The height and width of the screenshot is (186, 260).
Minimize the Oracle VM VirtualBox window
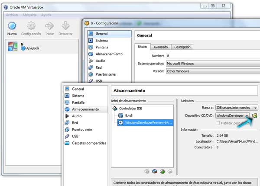pyautogui.click(x=205, y=6)
